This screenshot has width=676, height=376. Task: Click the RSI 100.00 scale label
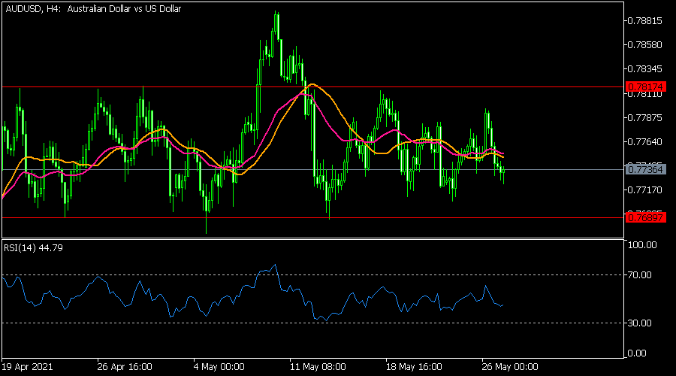[642, 245]
